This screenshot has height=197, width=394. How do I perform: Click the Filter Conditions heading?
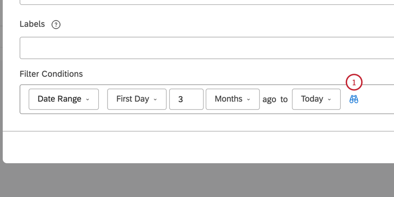click(x=51, y=74)
